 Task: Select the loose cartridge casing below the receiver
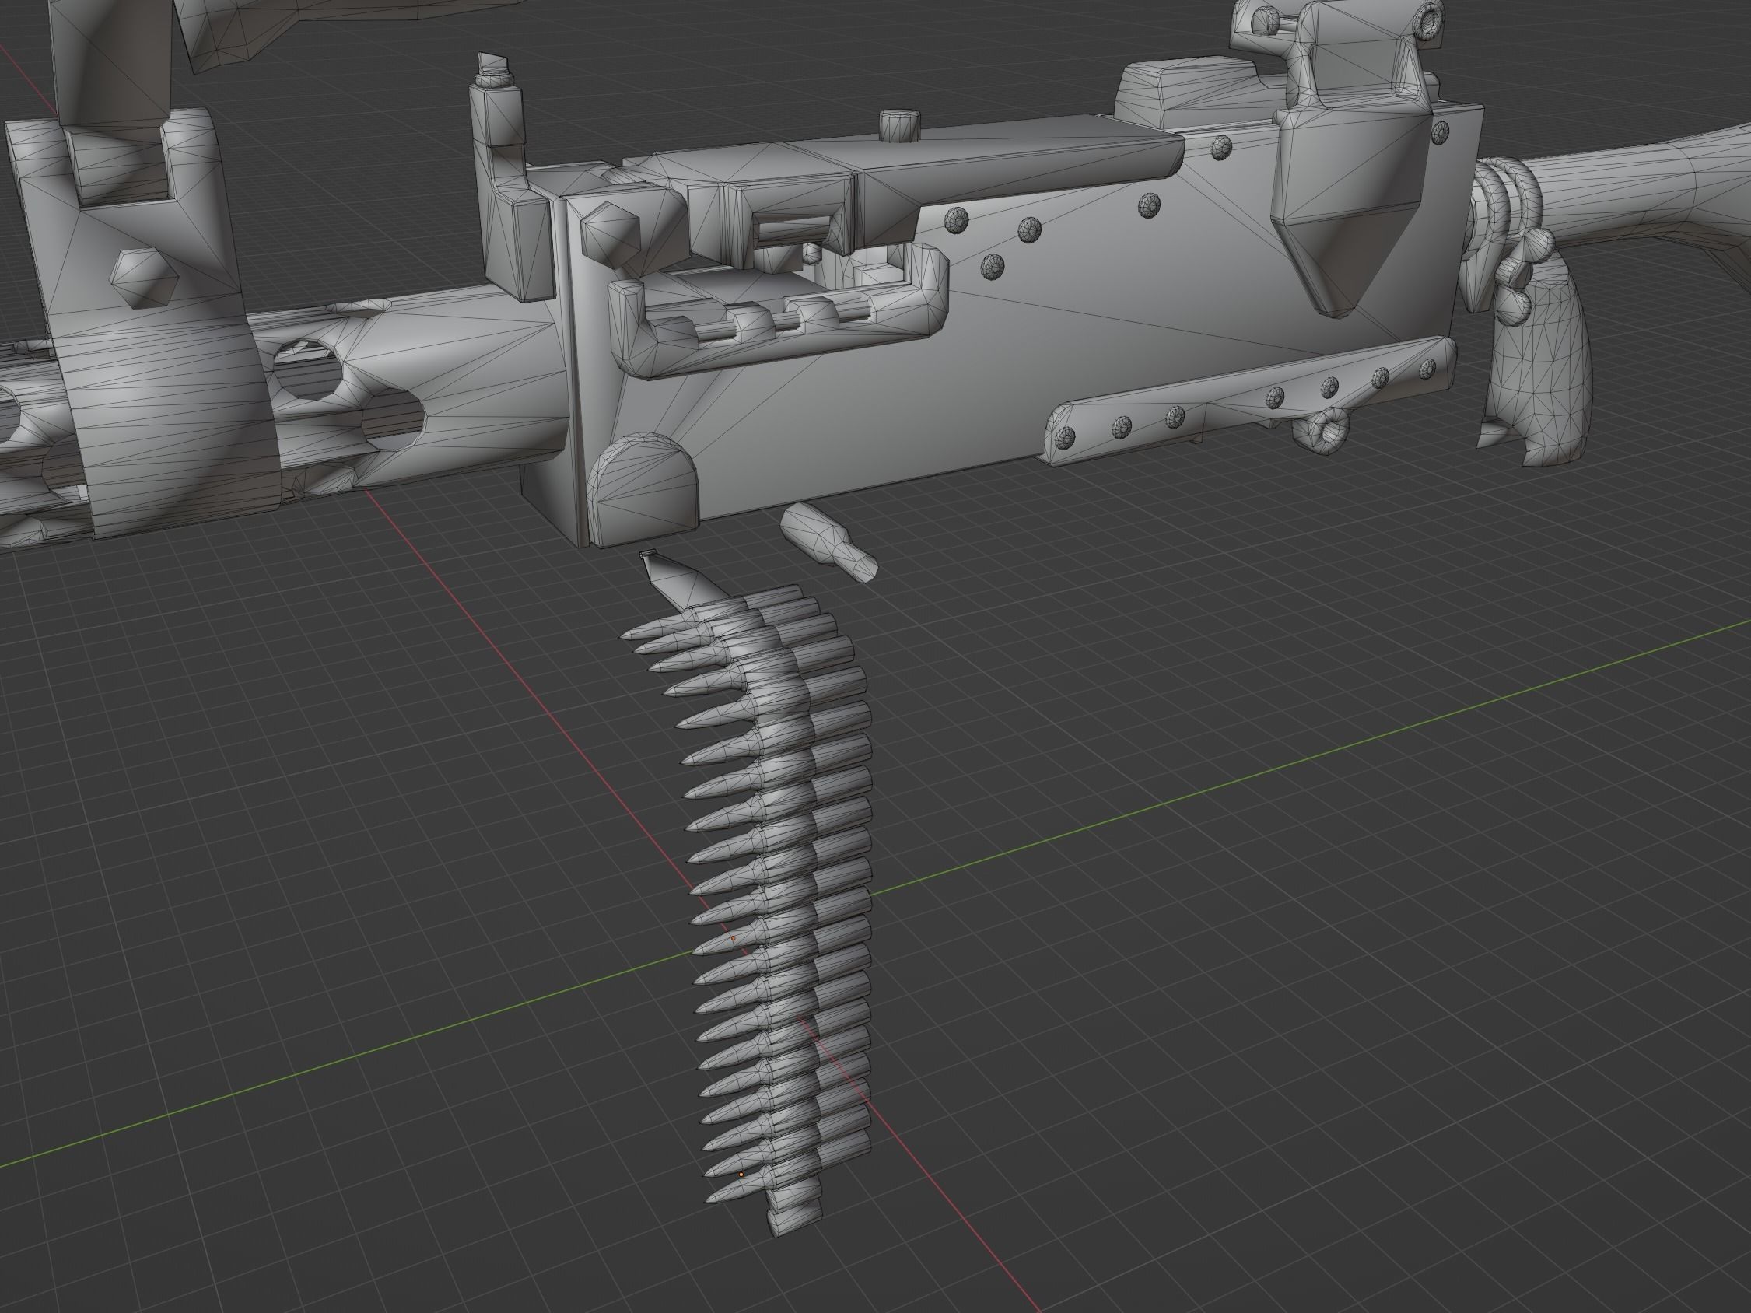click(x=828, y=543)
